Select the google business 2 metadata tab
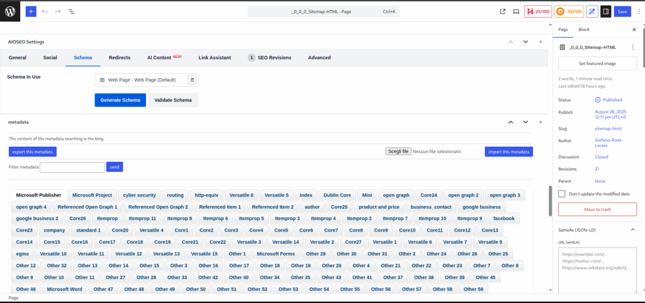 (37, 219)
